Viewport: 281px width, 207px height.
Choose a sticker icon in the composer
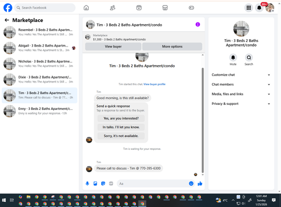pos(103,183)
